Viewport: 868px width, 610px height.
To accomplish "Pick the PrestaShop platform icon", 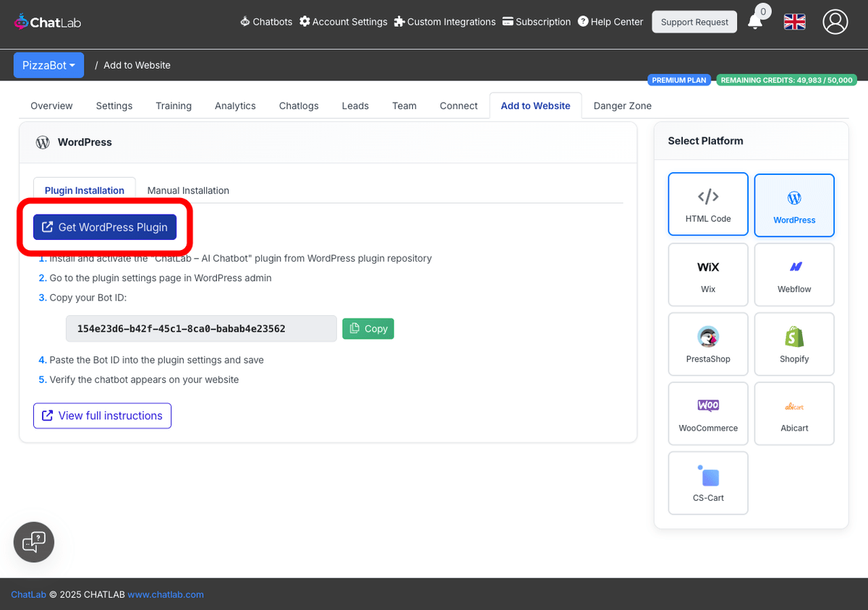I will click(707, 344).
